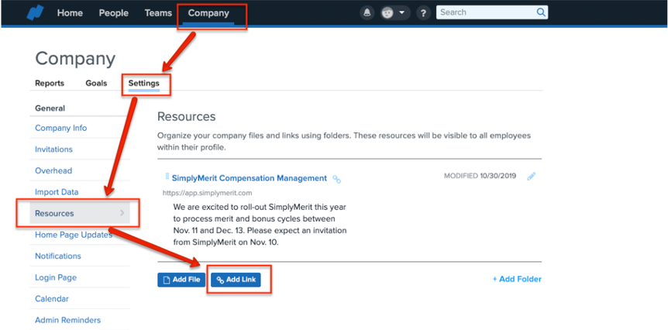
Task: Switch to the Reports tab
Action: [50, 83]
